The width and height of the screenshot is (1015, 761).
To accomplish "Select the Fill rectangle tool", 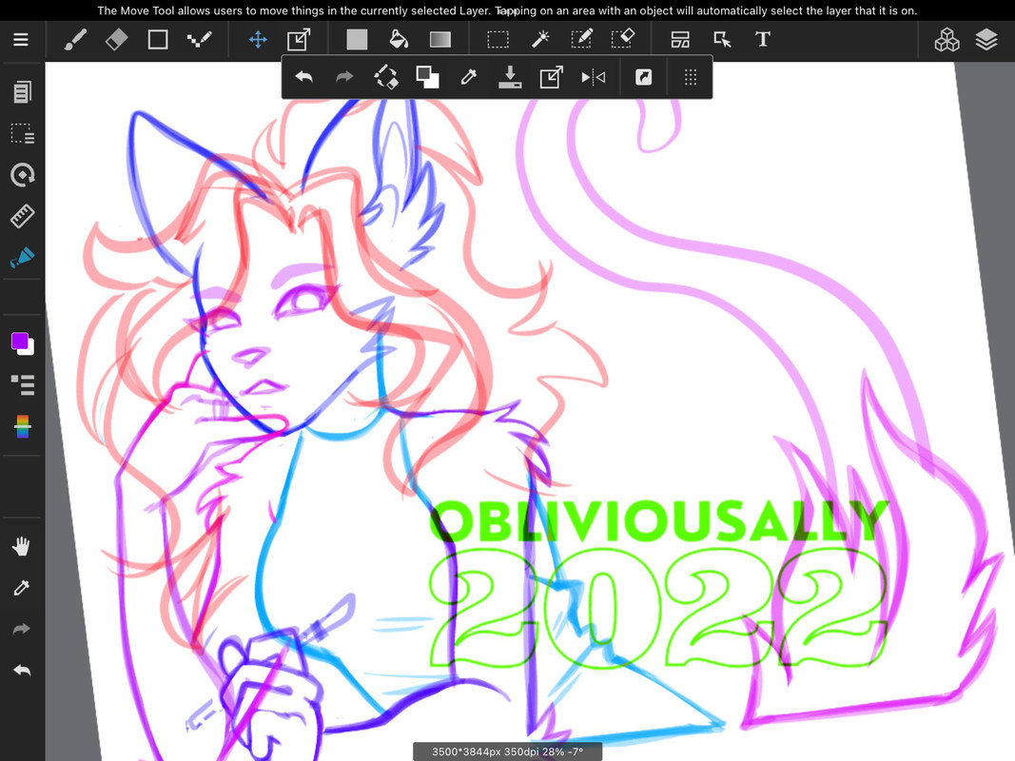I will [357, 39].
